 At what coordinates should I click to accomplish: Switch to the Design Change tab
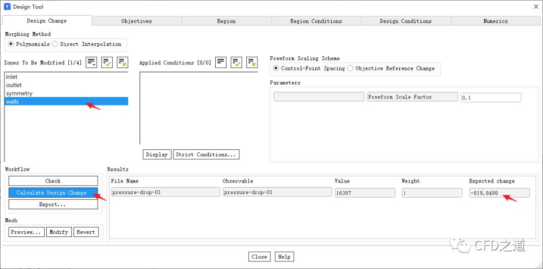(x=47, y=21)
